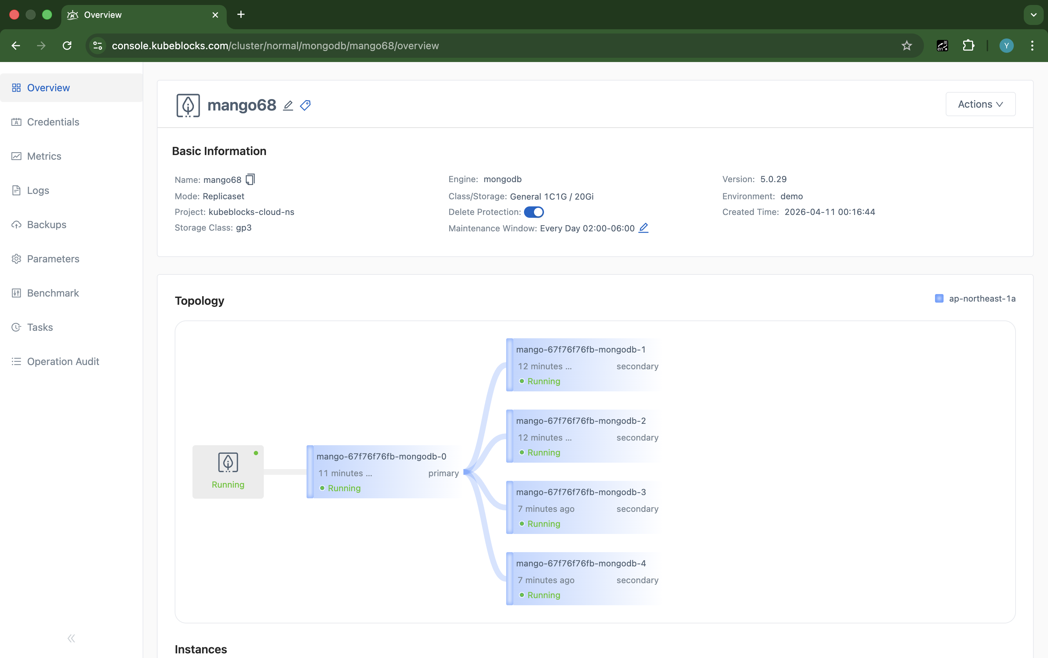Open the Parameters settings

coord(53,258)
